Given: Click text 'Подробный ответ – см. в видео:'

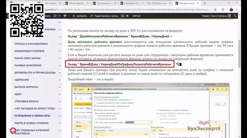Looking at the screenshot, I should click(x=91, y=79).
